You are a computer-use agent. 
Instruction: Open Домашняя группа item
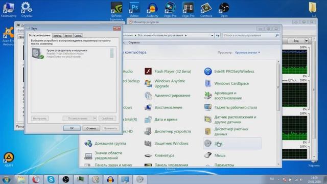click(105, 143)
